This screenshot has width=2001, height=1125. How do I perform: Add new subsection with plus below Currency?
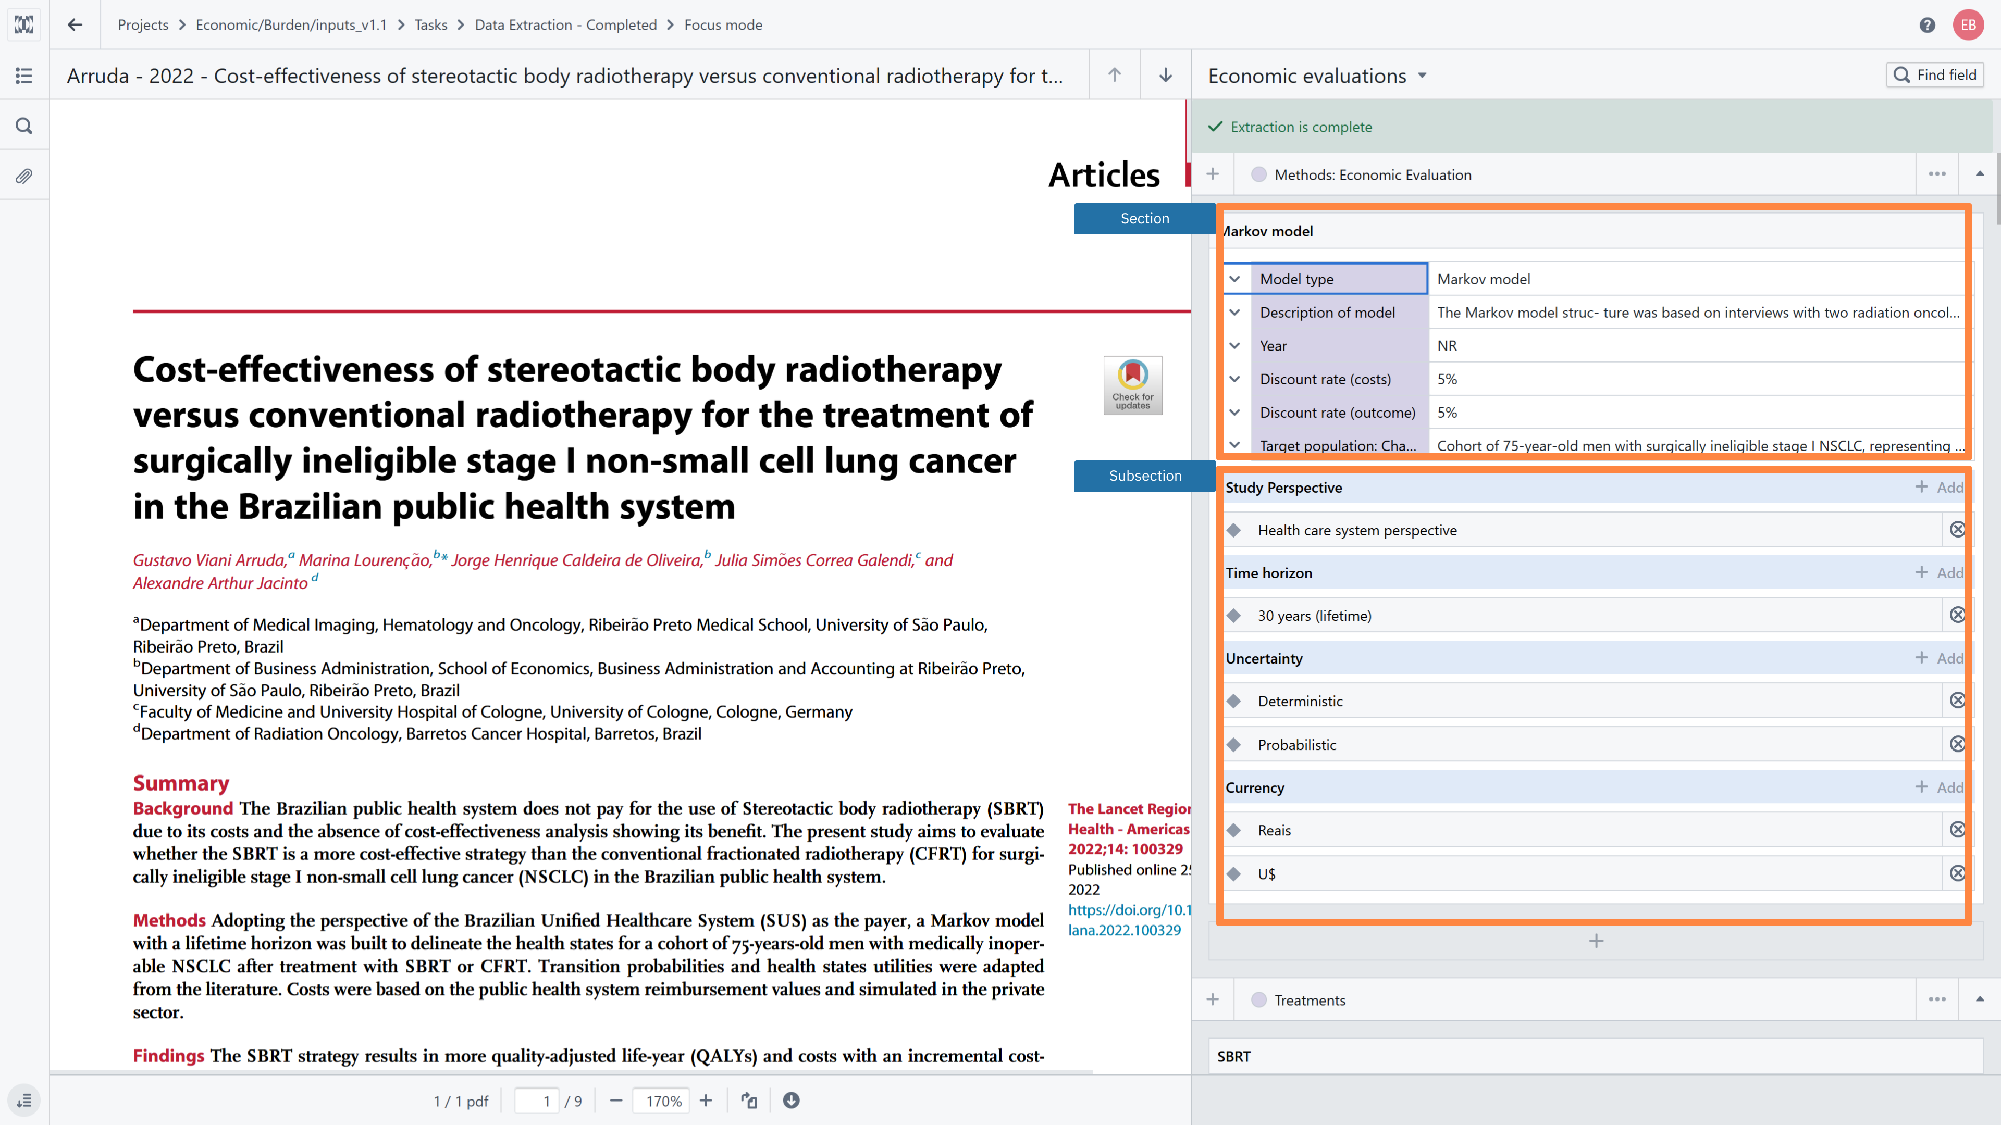1596,941
